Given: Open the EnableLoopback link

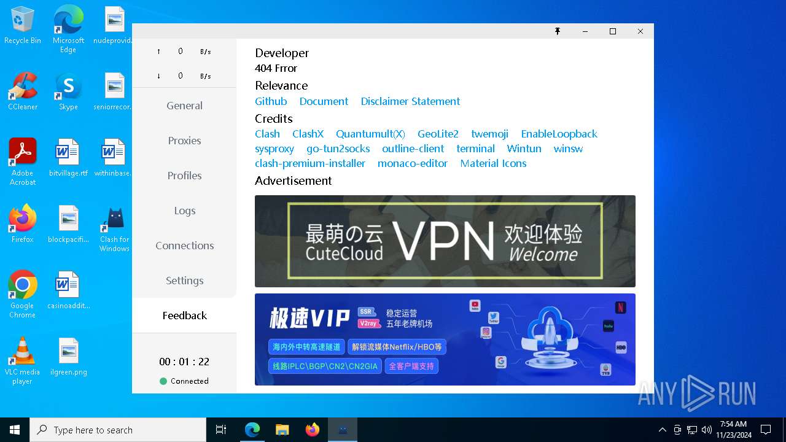Looking at the screenshot, I should tap(559, 134).
